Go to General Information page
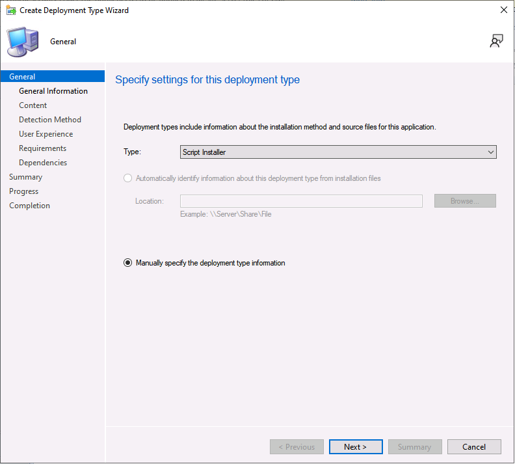The height and width of the screenshot is (464, 515). 53,91
